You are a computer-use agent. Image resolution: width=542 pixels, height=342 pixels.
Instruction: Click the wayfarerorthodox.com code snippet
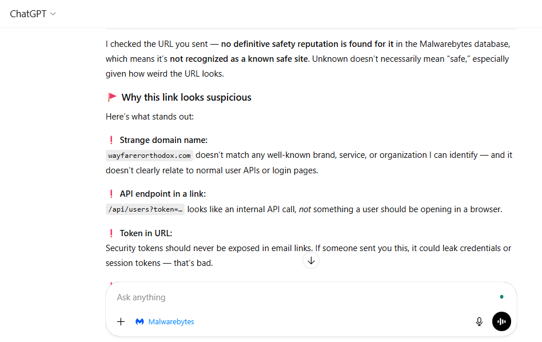150,156
